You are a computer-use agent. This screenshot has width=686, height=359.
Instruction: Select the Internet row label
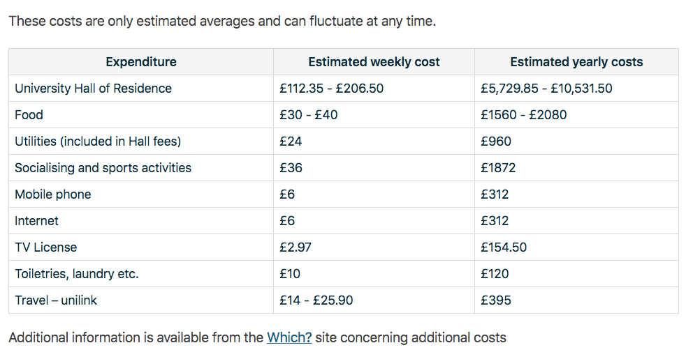coord(36,221)
